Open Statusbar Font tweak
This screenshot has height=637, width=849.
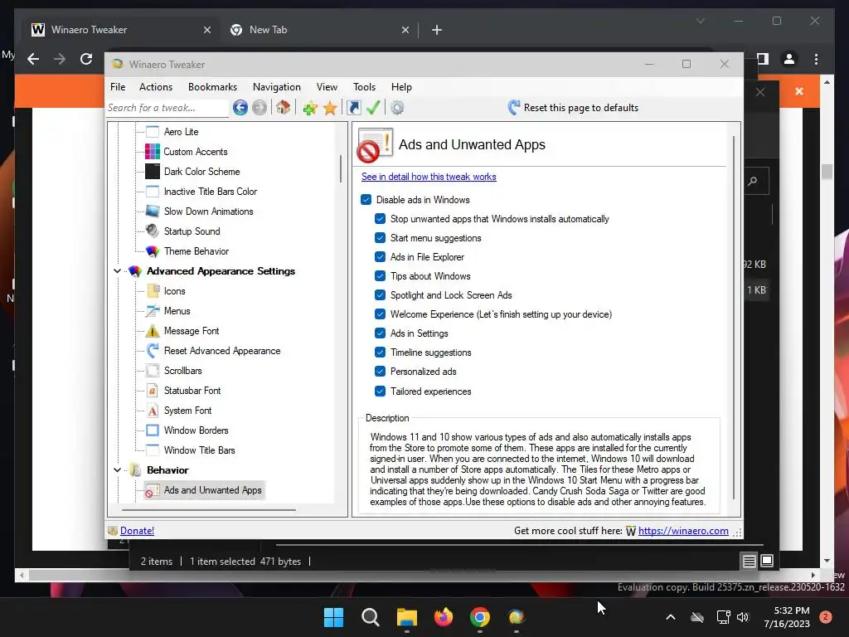192,391
